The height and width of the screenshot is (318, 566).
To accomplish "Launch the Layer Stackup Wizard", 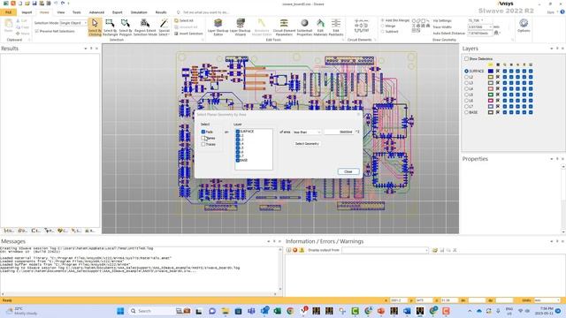I will click(241, 27).
